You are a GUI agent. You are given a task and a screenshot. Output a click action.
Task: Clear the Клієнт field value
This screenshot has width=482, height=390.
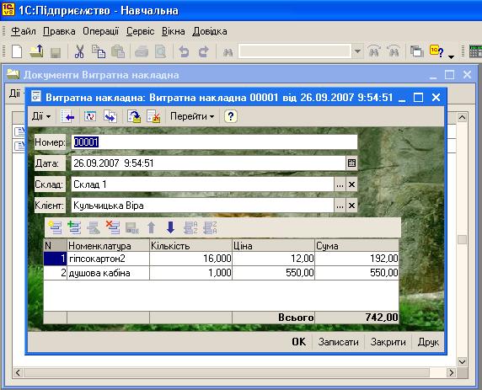click(351, 206)
